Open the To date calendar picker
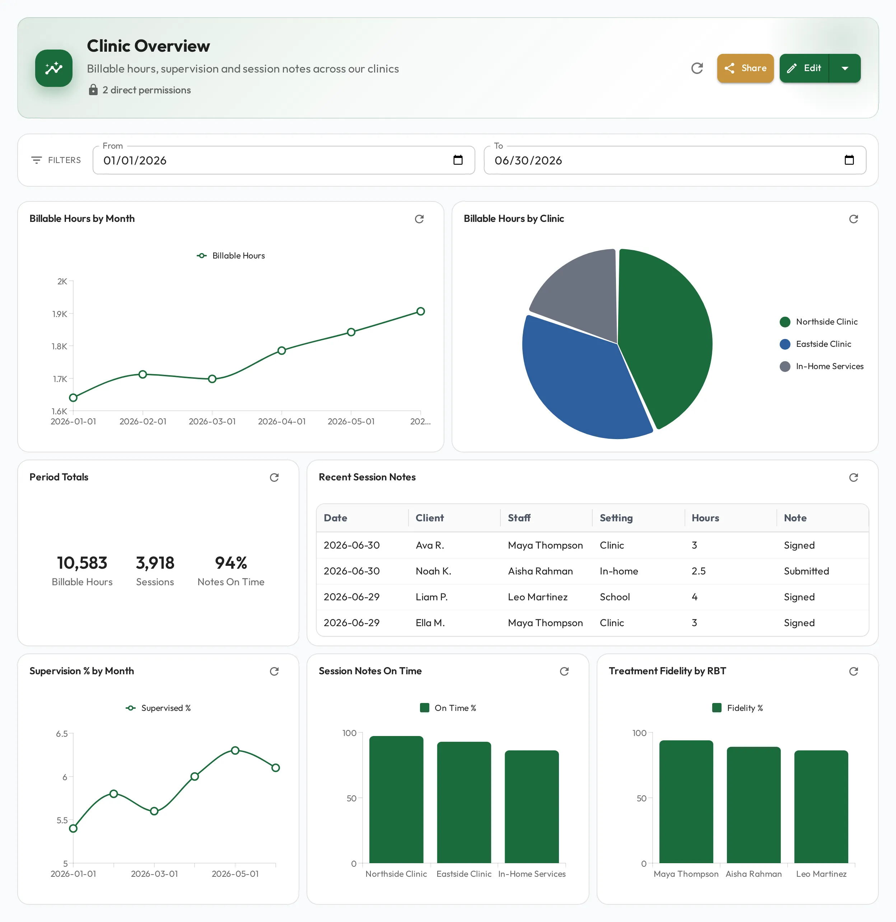Screen dimensions: 896x922 849,160
